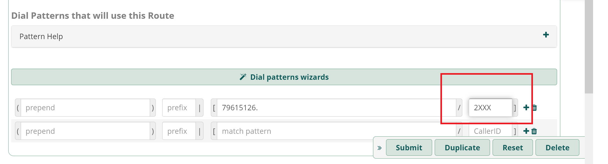The height and width of the screenshot is (164, 608).
Task: Focus the first row prepend field
Action: point(85,108)
